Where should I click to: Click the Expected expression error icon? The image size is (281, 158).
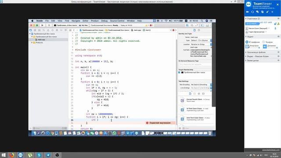[x=147, y=123]
